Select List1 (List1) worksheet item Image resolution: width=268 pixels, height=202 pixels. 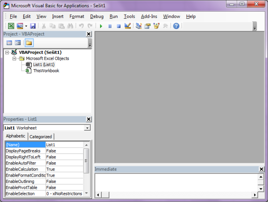44,65
